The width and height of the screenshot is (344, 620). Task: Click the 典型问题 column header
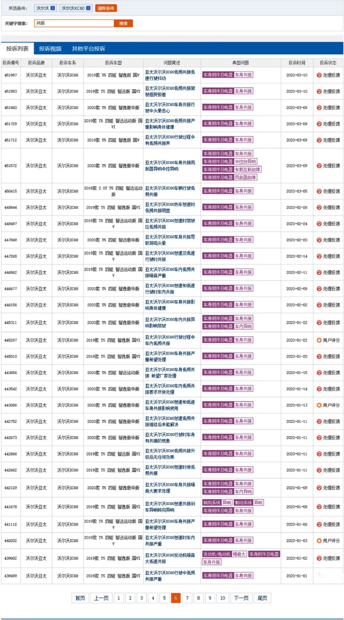click(x=241, y=63)
